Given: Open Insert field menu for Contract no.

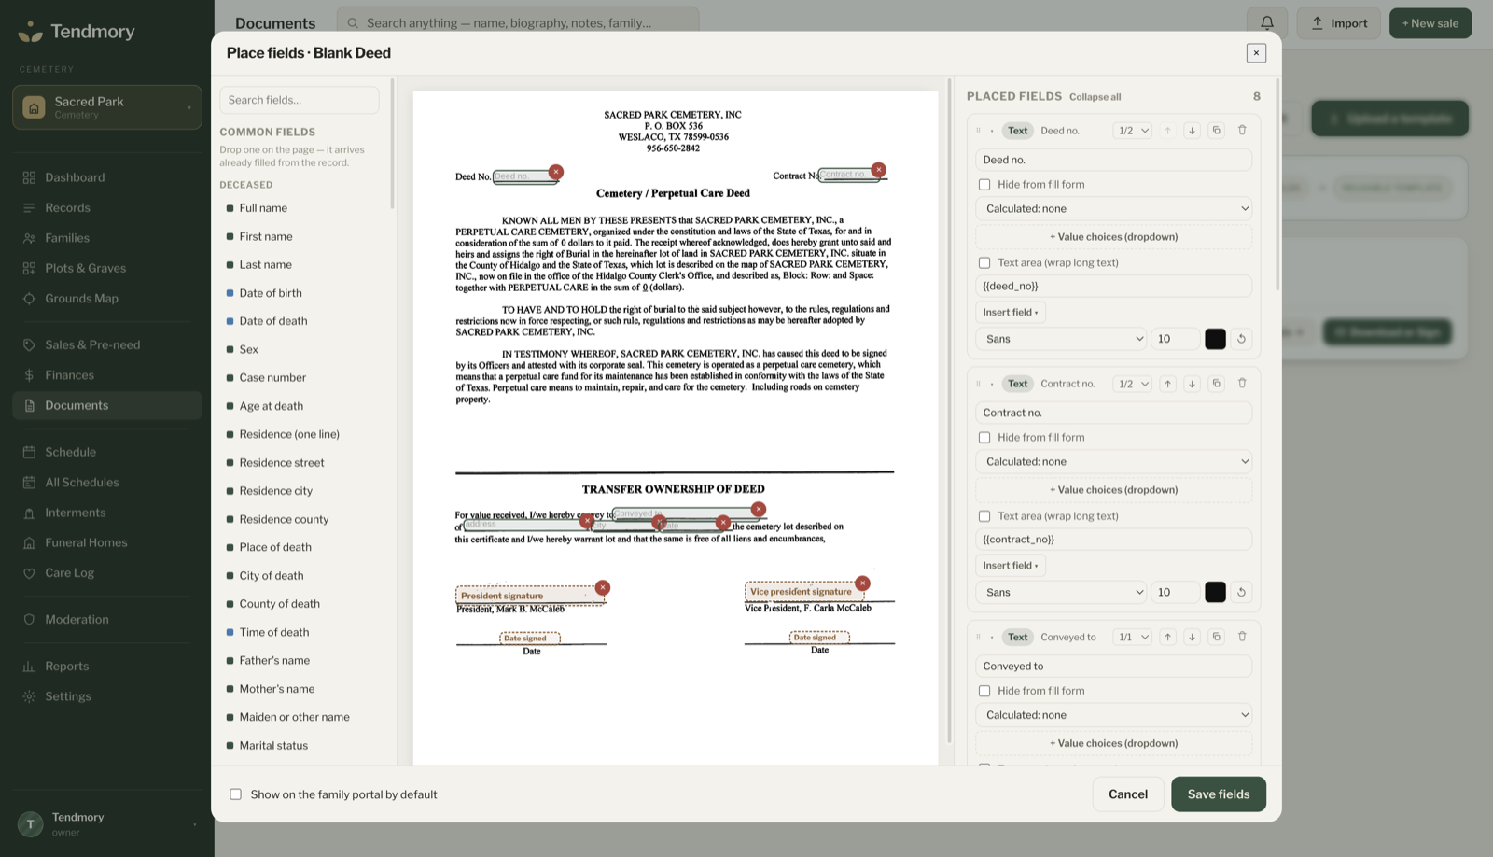Looking at the screenshot, I should (1011, 566).
